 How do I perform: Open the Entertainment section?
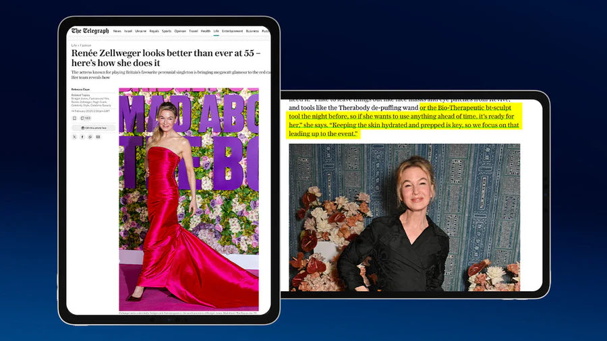coord(232,31)
